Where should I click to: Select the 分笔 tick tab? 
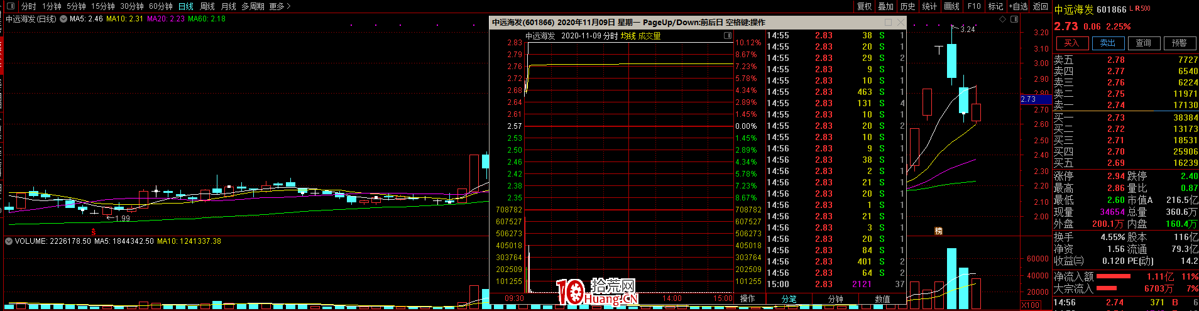tap(789, 299)
